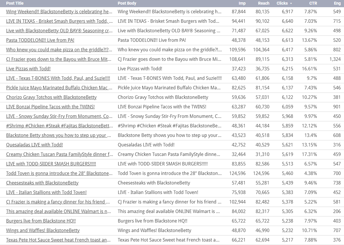This screenshot has width=344, height=245.
Task: Select clicks value 5,513
Action: click(x=287, y=164)
